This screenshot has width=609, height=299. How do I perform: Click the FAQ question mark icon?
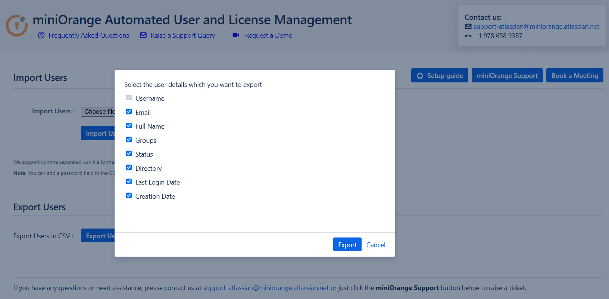tap(41, 35)
